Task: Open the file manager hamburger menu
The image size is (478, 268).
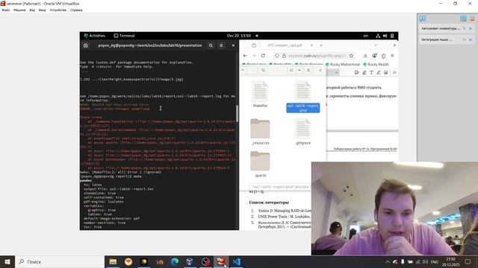Action: pos(308,70)
